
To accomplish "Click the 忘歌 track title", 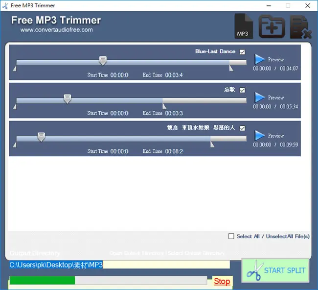I will click(229, 89).
